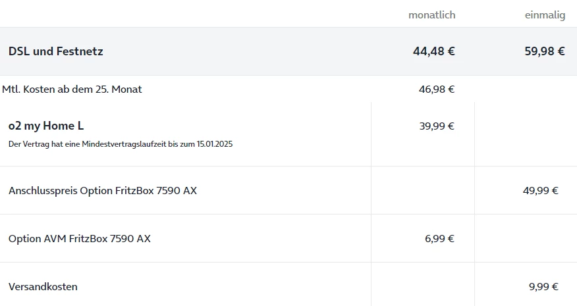The height and width of the screenshot is (306, 577).
Task: Click the 9,99 € shipping cost
Action: coord(543,286)
